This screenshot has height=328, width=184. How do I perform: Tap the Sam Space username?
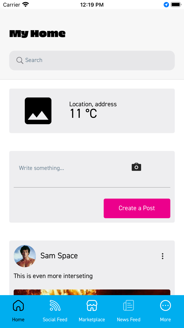click(x=59, y=256)
